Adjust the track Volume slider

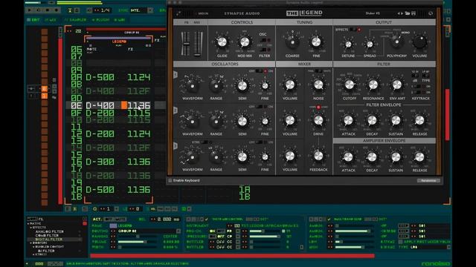pos(137,242)
